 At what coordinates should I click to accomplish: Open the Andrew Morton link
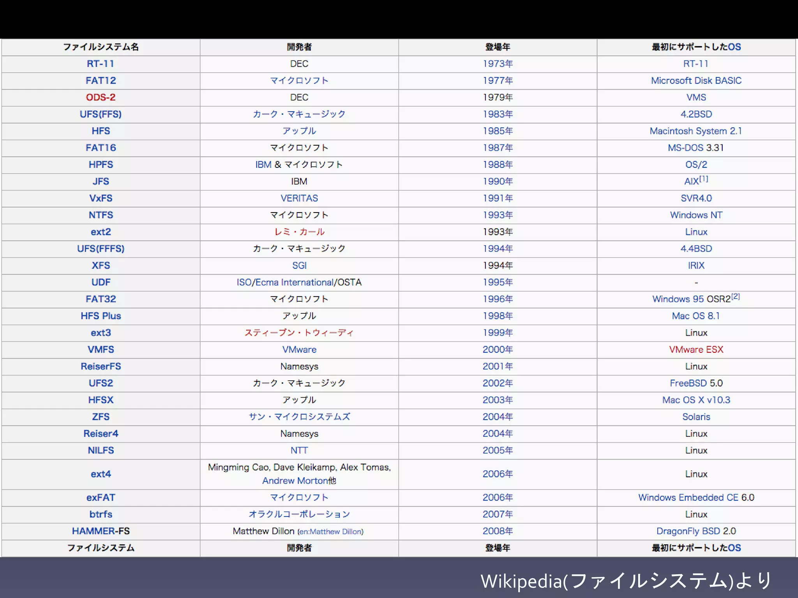[295, 480]
